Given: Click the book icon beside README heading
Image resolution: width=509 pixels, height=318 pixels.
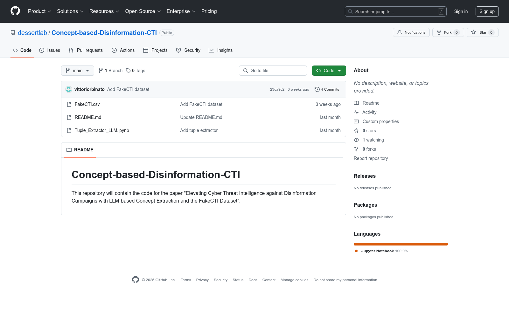Looking at the screenshot, I should pyautogui.click(x=69, y=150).
